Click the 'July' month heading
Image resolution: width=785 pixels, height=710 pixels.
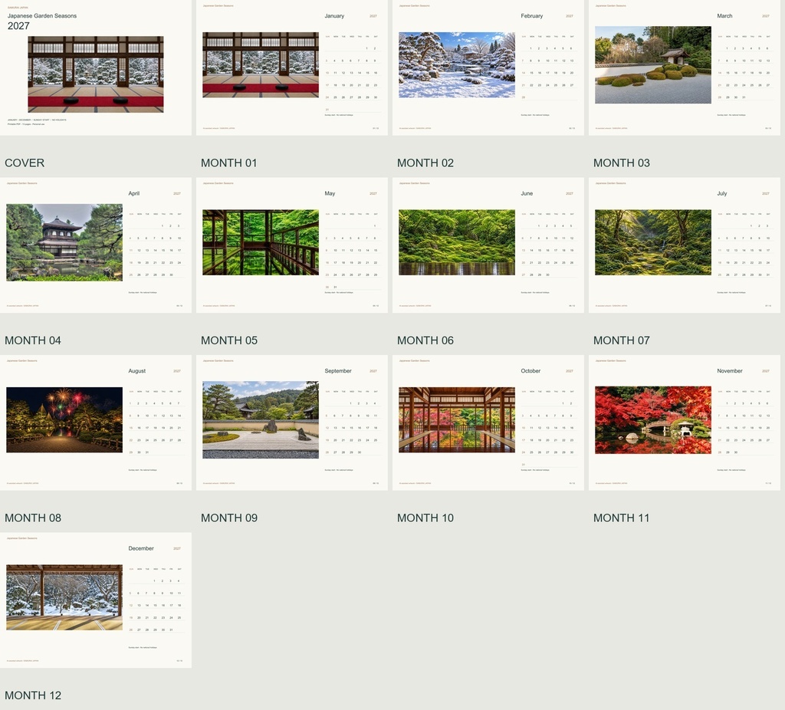pyautogui.click(x=722, y=193)
